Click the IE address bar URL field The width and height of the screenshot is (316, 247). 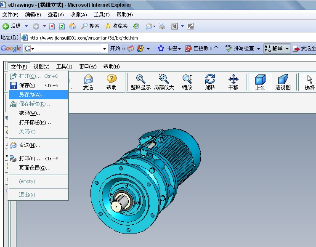[x=168, y=38]
